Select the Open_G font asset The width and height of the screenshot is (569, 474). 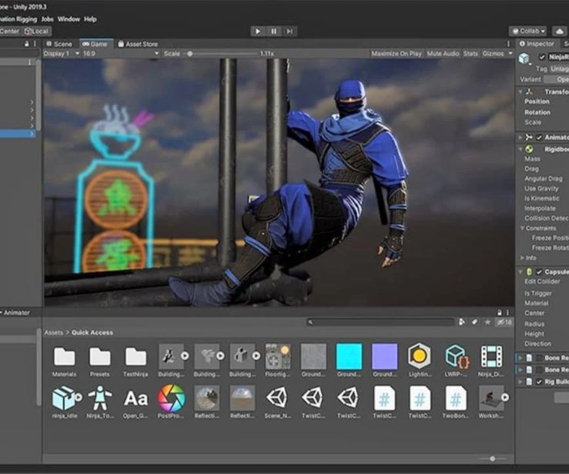(x=136, y=398)
